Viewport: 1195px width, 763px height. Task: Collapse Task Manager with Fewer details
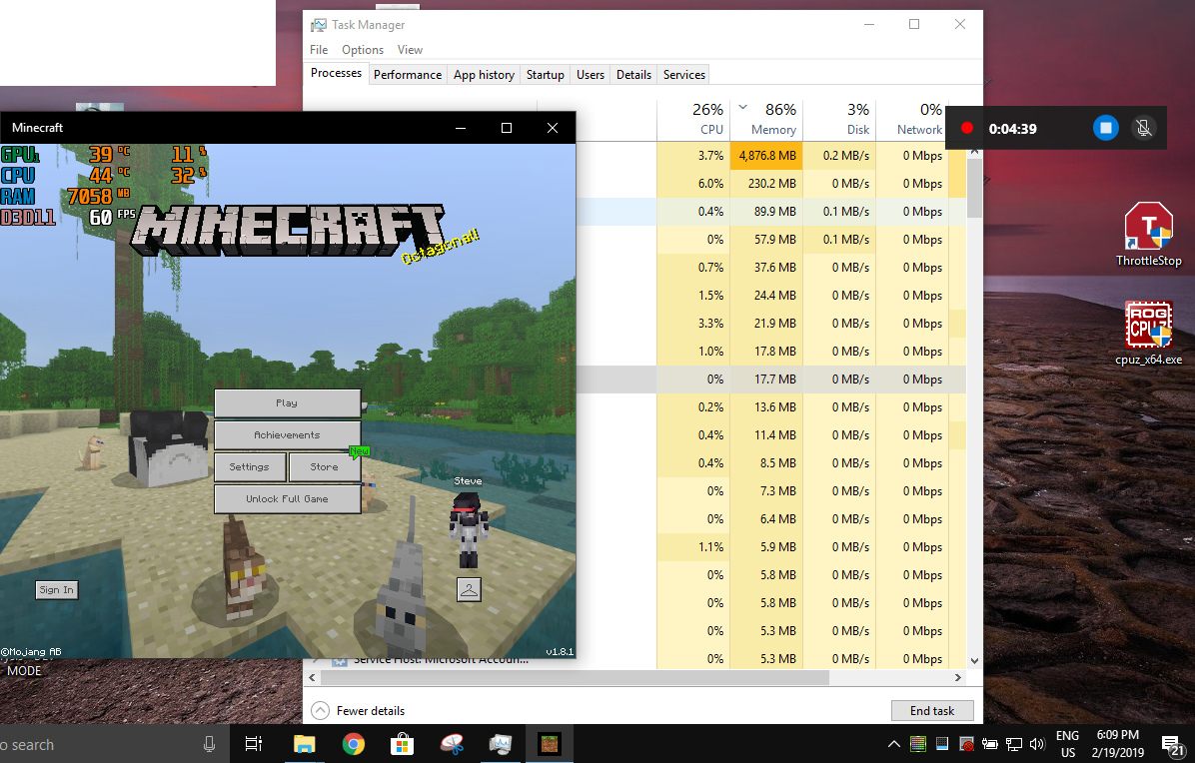tap(358, 710)
